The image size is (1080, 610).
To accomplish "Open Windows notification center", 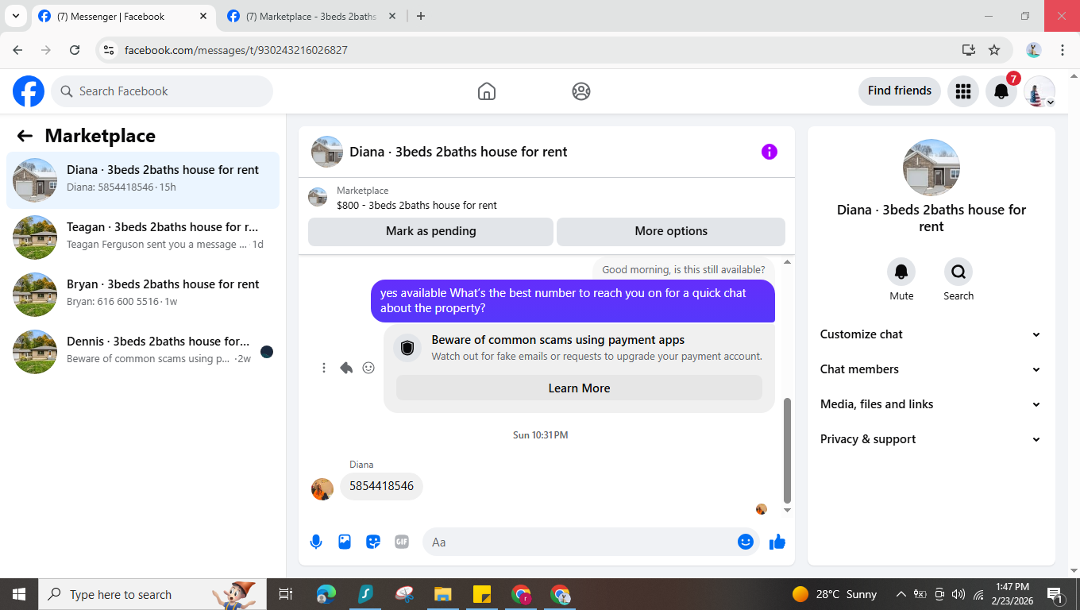I will point(1055,594).
